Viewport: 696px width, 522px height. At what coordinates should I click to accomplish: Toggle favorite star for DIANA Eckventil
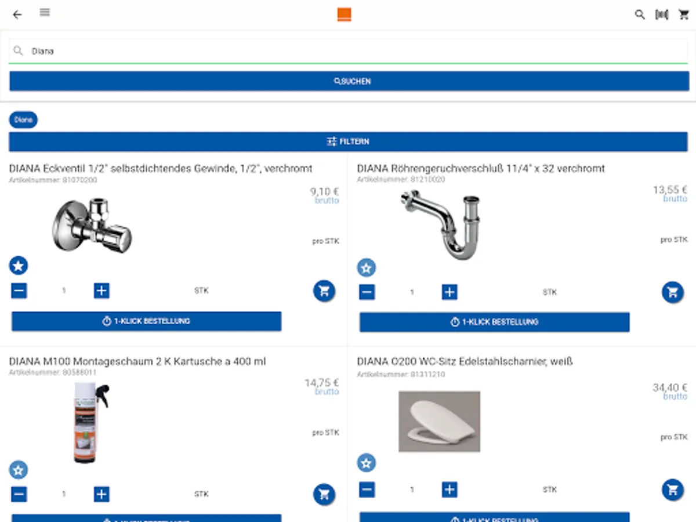point(19,266)
